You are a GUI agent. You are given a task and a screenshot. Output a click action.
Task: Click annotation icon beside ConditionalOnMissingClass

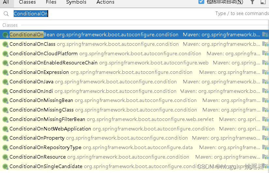[x=5, y=110]
